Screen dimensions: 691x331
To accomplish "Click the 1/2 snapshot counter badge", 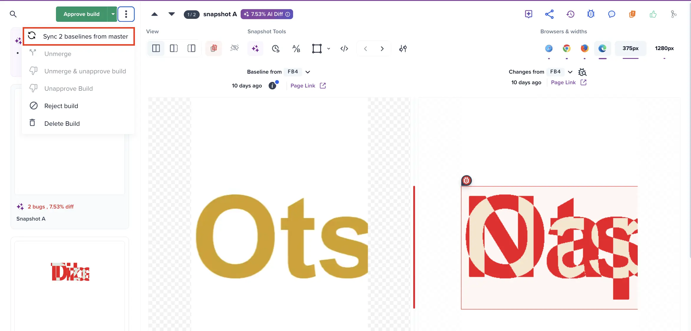I will coord(191,14).
